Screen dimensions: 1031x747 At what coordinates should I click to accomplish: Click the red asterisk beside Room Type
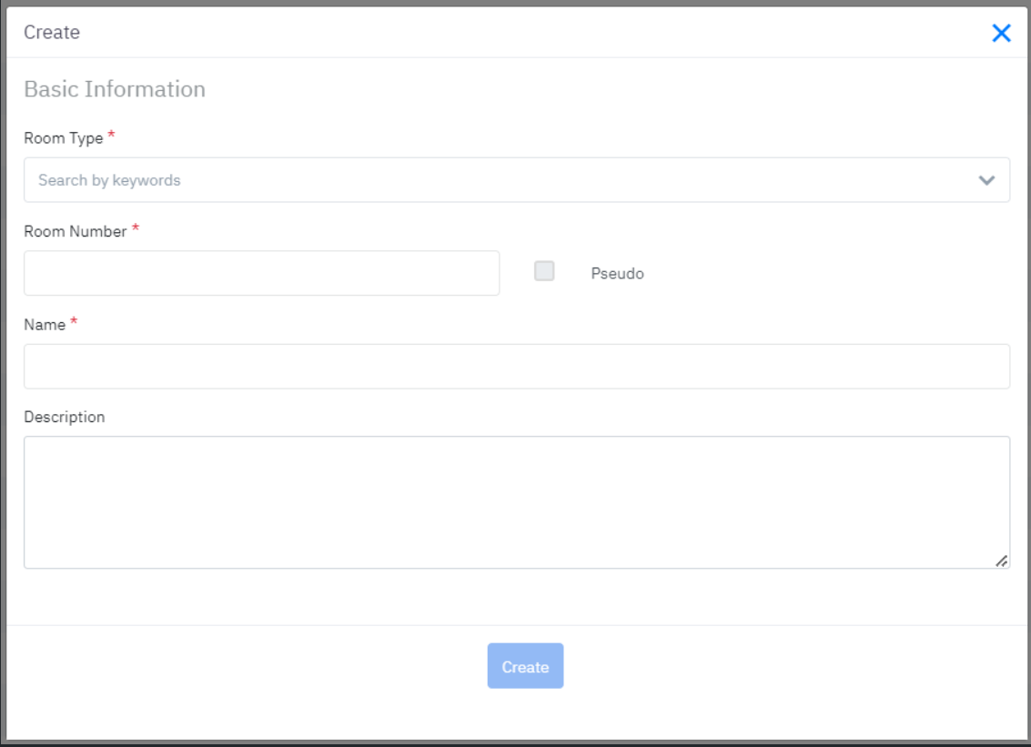pyautogui.click(x=112, y=136)
